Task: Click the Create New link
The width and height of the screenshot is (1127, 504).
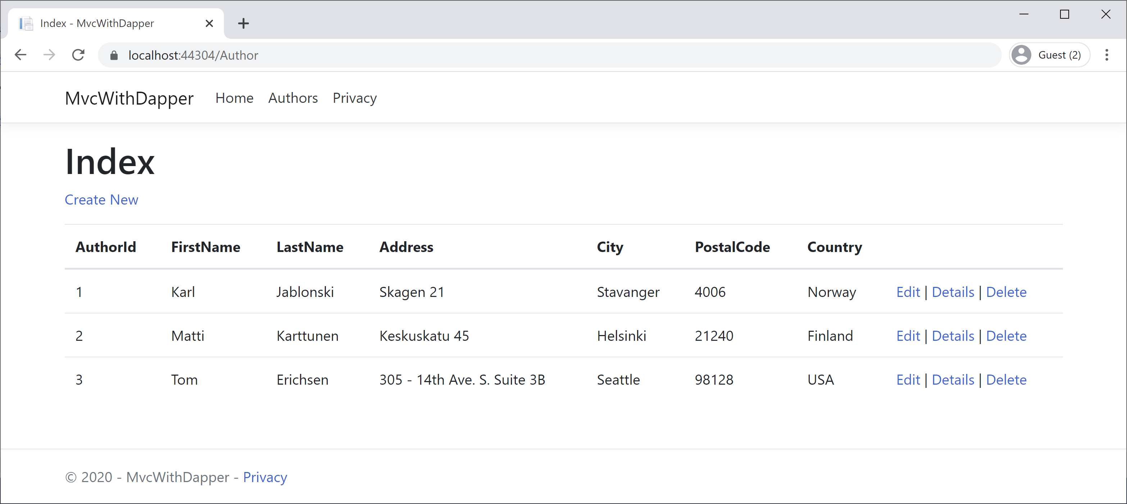Action: point(101,200)
